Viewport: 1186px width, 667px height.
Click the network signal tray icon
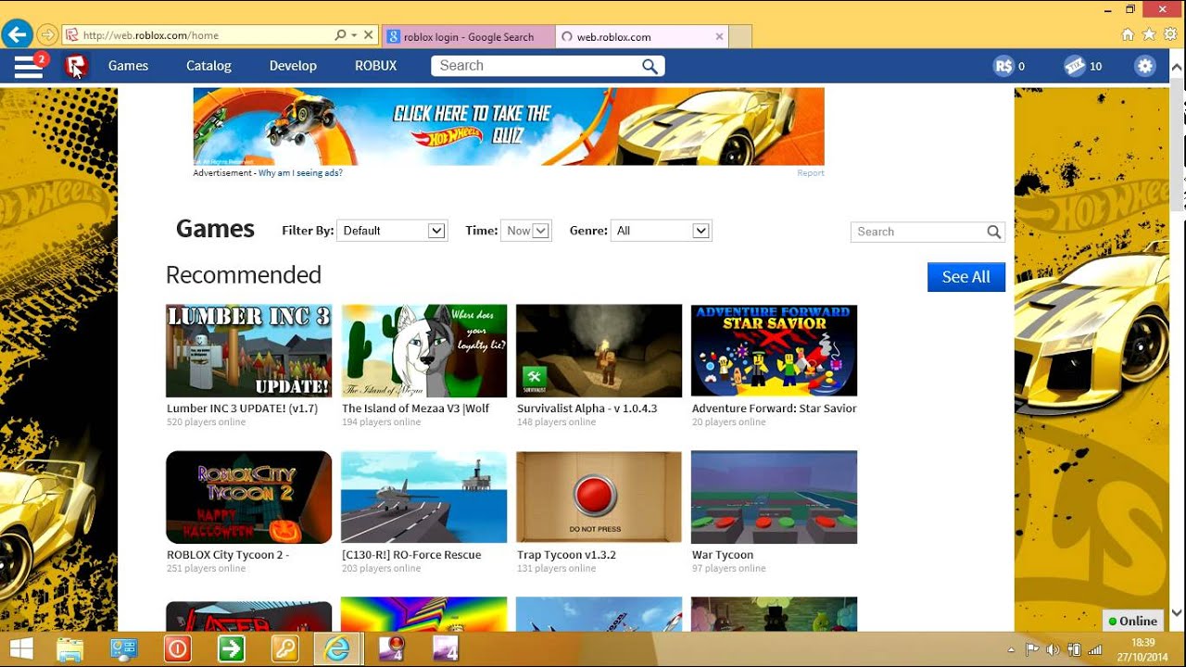pos(1095,649)
